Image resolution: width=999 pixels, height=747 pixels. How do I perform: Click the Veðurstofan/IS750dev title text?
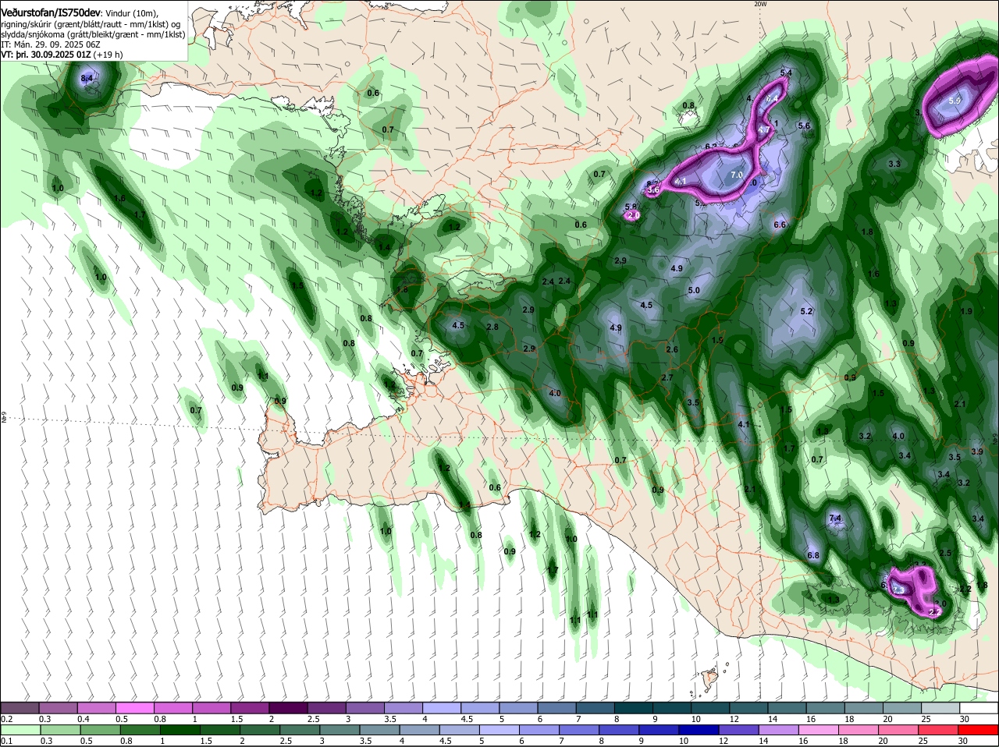[51, 12]
